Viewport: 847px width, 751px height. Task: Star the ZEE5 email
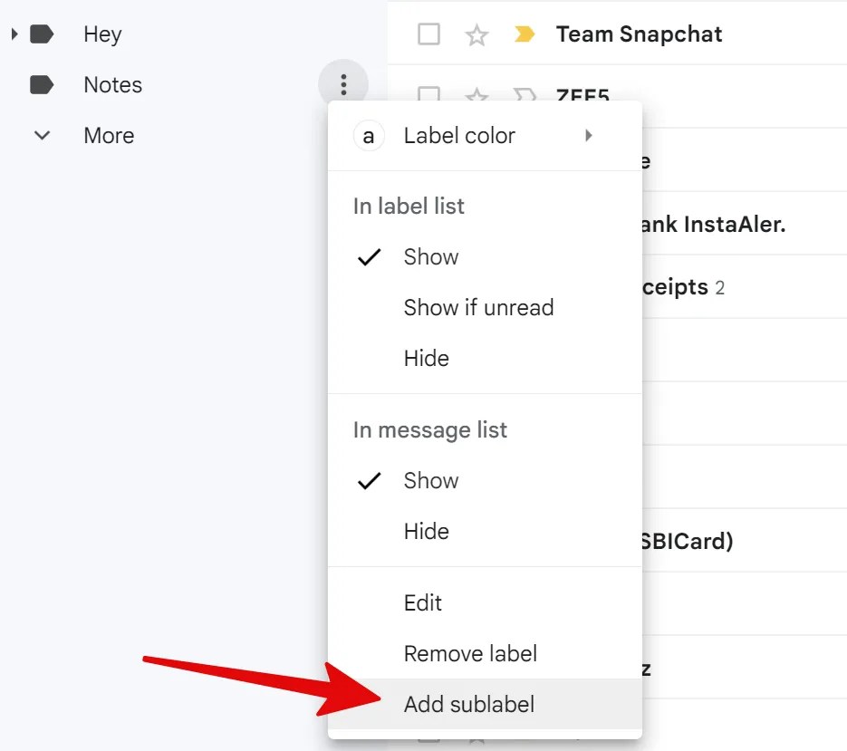point(476,94)
